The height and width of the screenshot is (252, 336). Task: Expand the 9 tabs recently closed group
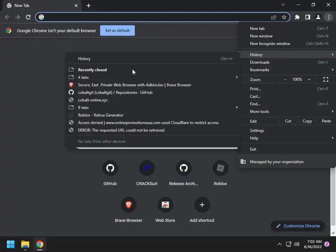click(153, 108)
